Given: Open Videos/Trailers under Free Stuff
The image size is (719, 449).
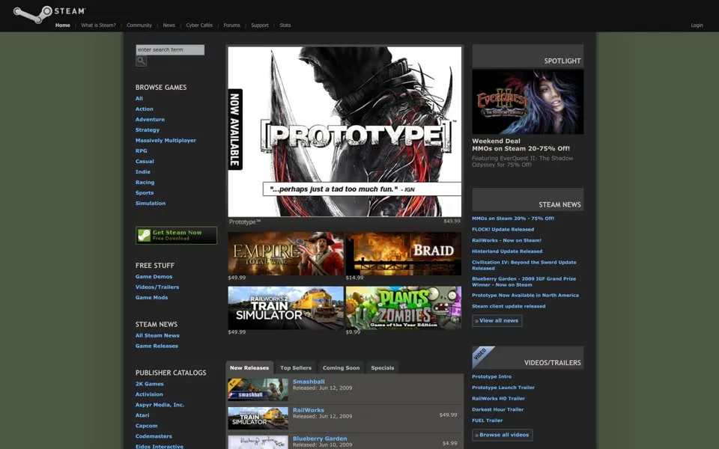Looking at the screenshot, I should click(157, 287).
